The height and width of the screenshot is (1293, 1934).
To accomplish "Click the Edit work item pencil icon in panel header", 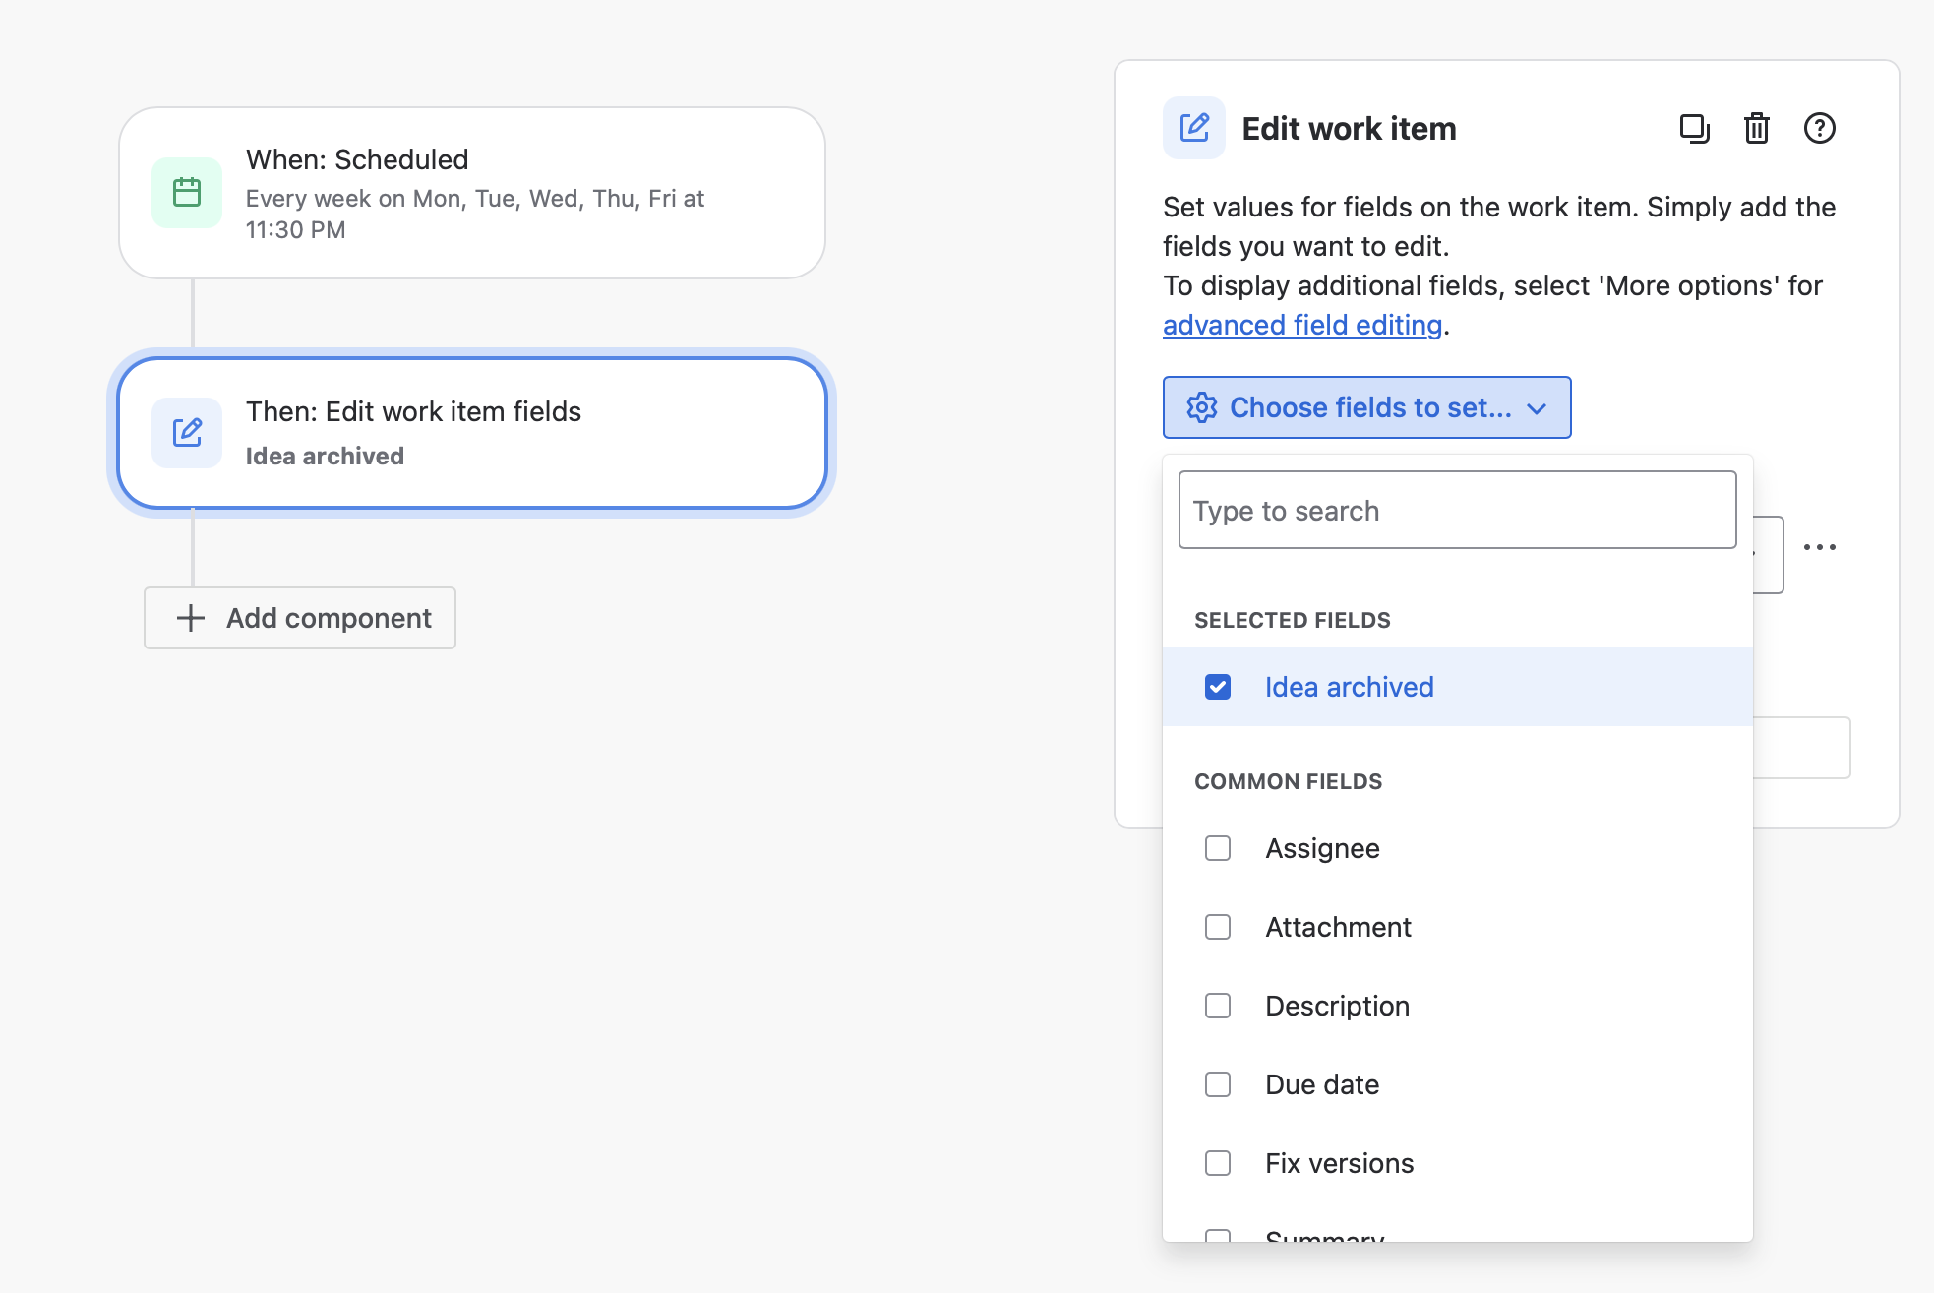I will [1194, 128].
